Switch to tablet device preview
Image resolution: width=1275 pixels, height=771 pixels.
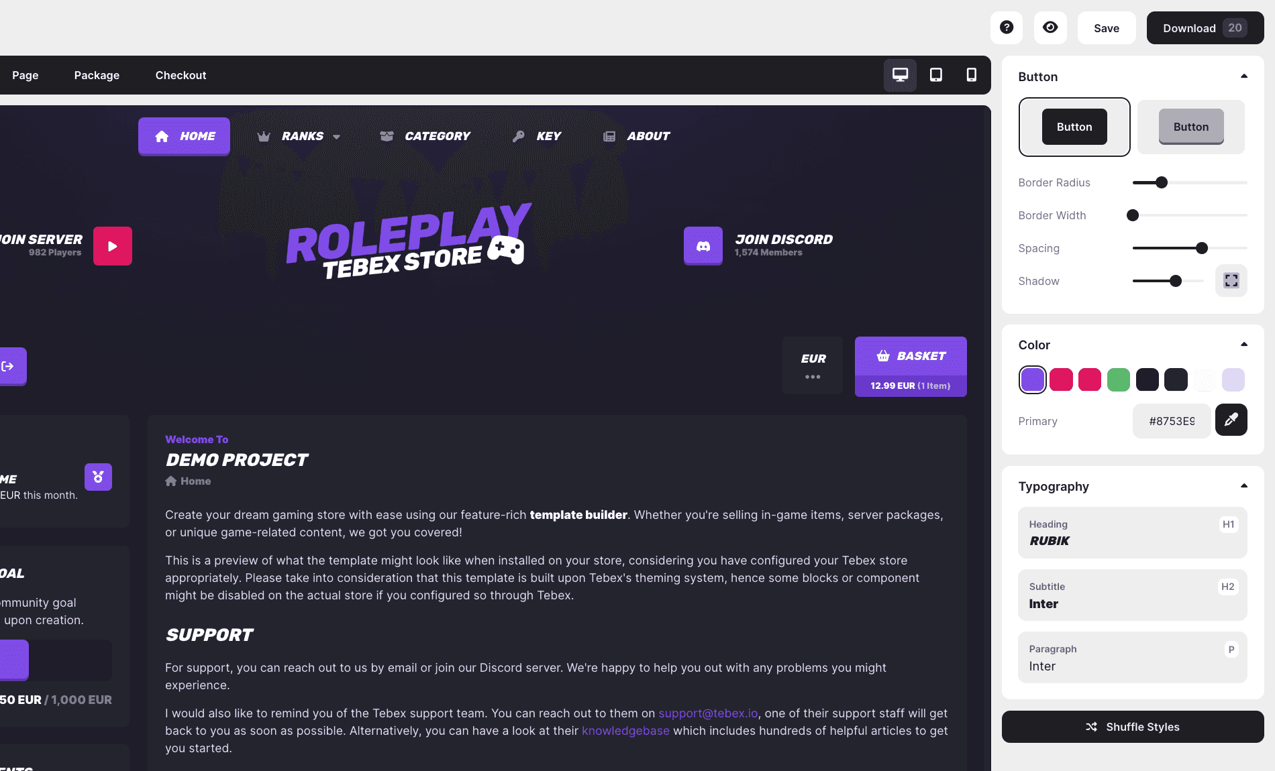click(x=935, y=75)
